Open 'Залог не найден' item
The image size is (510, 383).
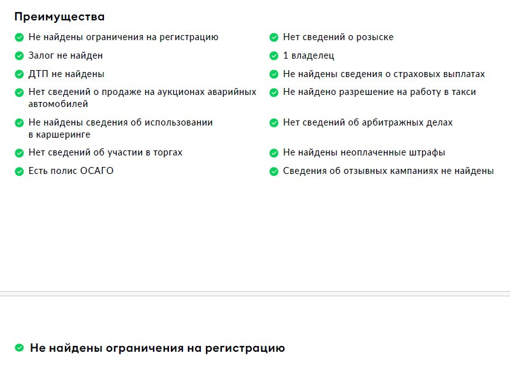click(66, 55)
